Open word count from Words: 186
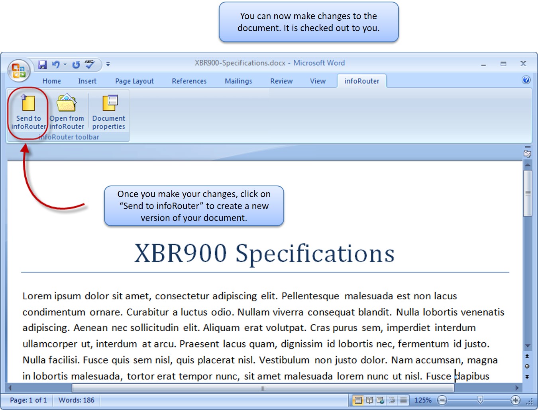Image resolution: width=538 pixels, height=410 pixels. click(x=77, y=400)
